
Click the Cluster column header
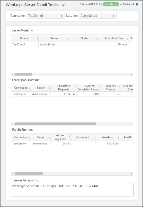84,38
